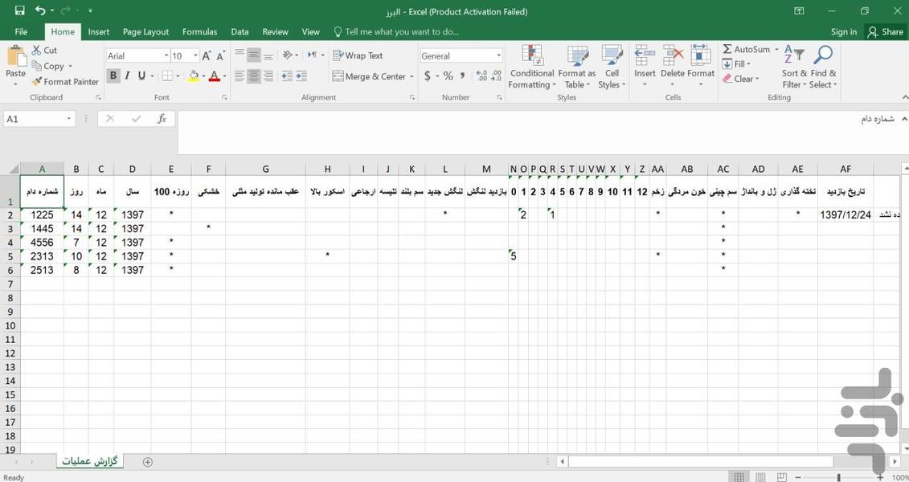Click the Increase Indent icon

point(301,76)
